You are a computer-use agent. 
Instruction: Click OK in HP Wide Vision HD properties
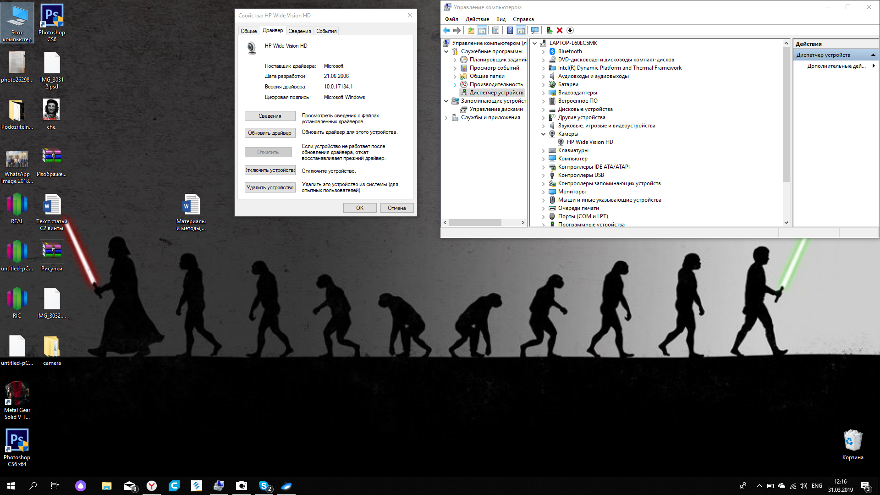pos(360,208)
